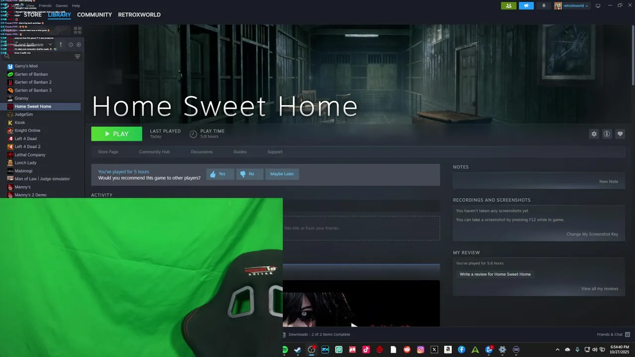Expand the Games and Software filter dropdown
Screen dimensions: 635x357
pyautogui.click(x=50, y=45)
